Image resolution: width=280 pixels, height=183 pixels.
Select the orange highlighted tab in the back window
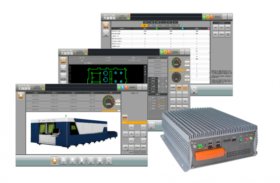145,26
